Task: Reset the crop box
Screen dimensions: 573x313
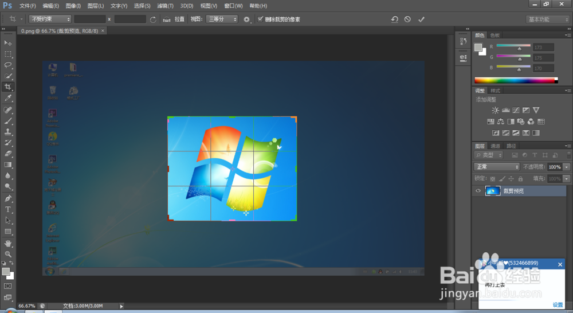Action: pos(394,19)
